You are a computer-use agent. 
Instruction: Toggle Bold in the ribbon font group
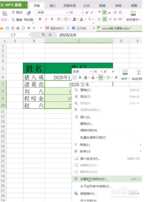40,19
